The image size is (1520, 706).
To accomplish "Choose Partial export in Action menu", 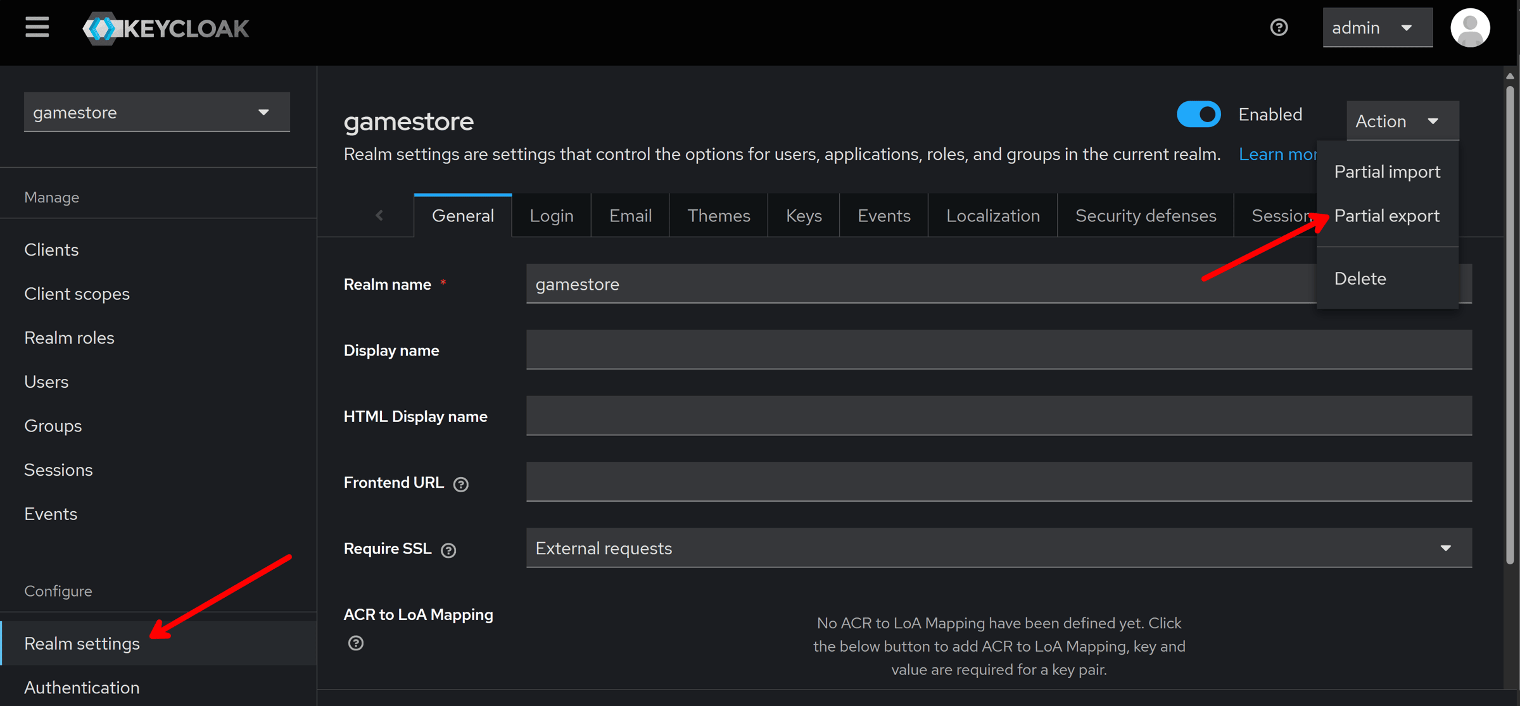I will point(1387,216).
